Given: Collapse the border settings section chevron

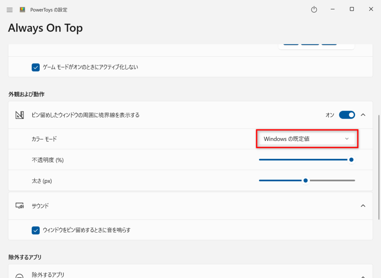Looking at the screenshot, I should pyautogui.click(x=363, y=115).
